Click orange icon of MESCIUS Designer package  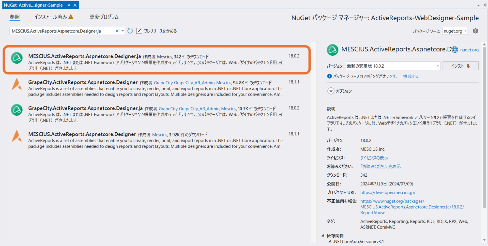click(17, 136)
